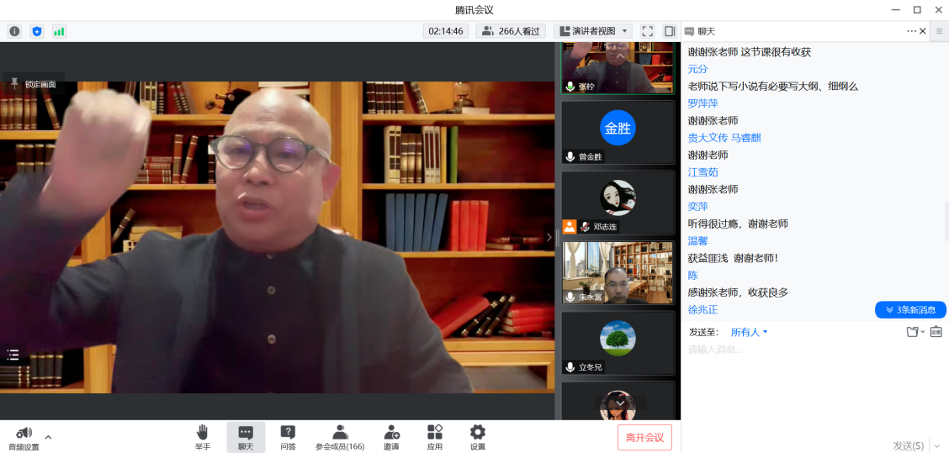The width and height of the screenshot is (949, 453).
Task: Toggle 举手 raise hand
Action: (203, 437)
